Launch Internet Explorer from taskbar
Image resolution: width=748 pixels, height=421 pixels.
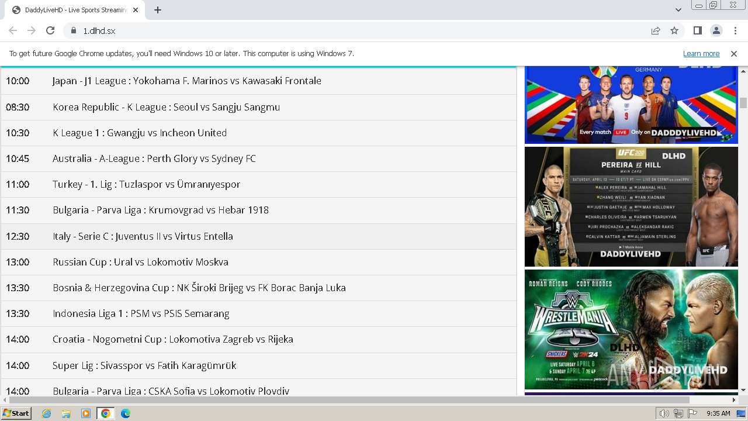[47, 413]
